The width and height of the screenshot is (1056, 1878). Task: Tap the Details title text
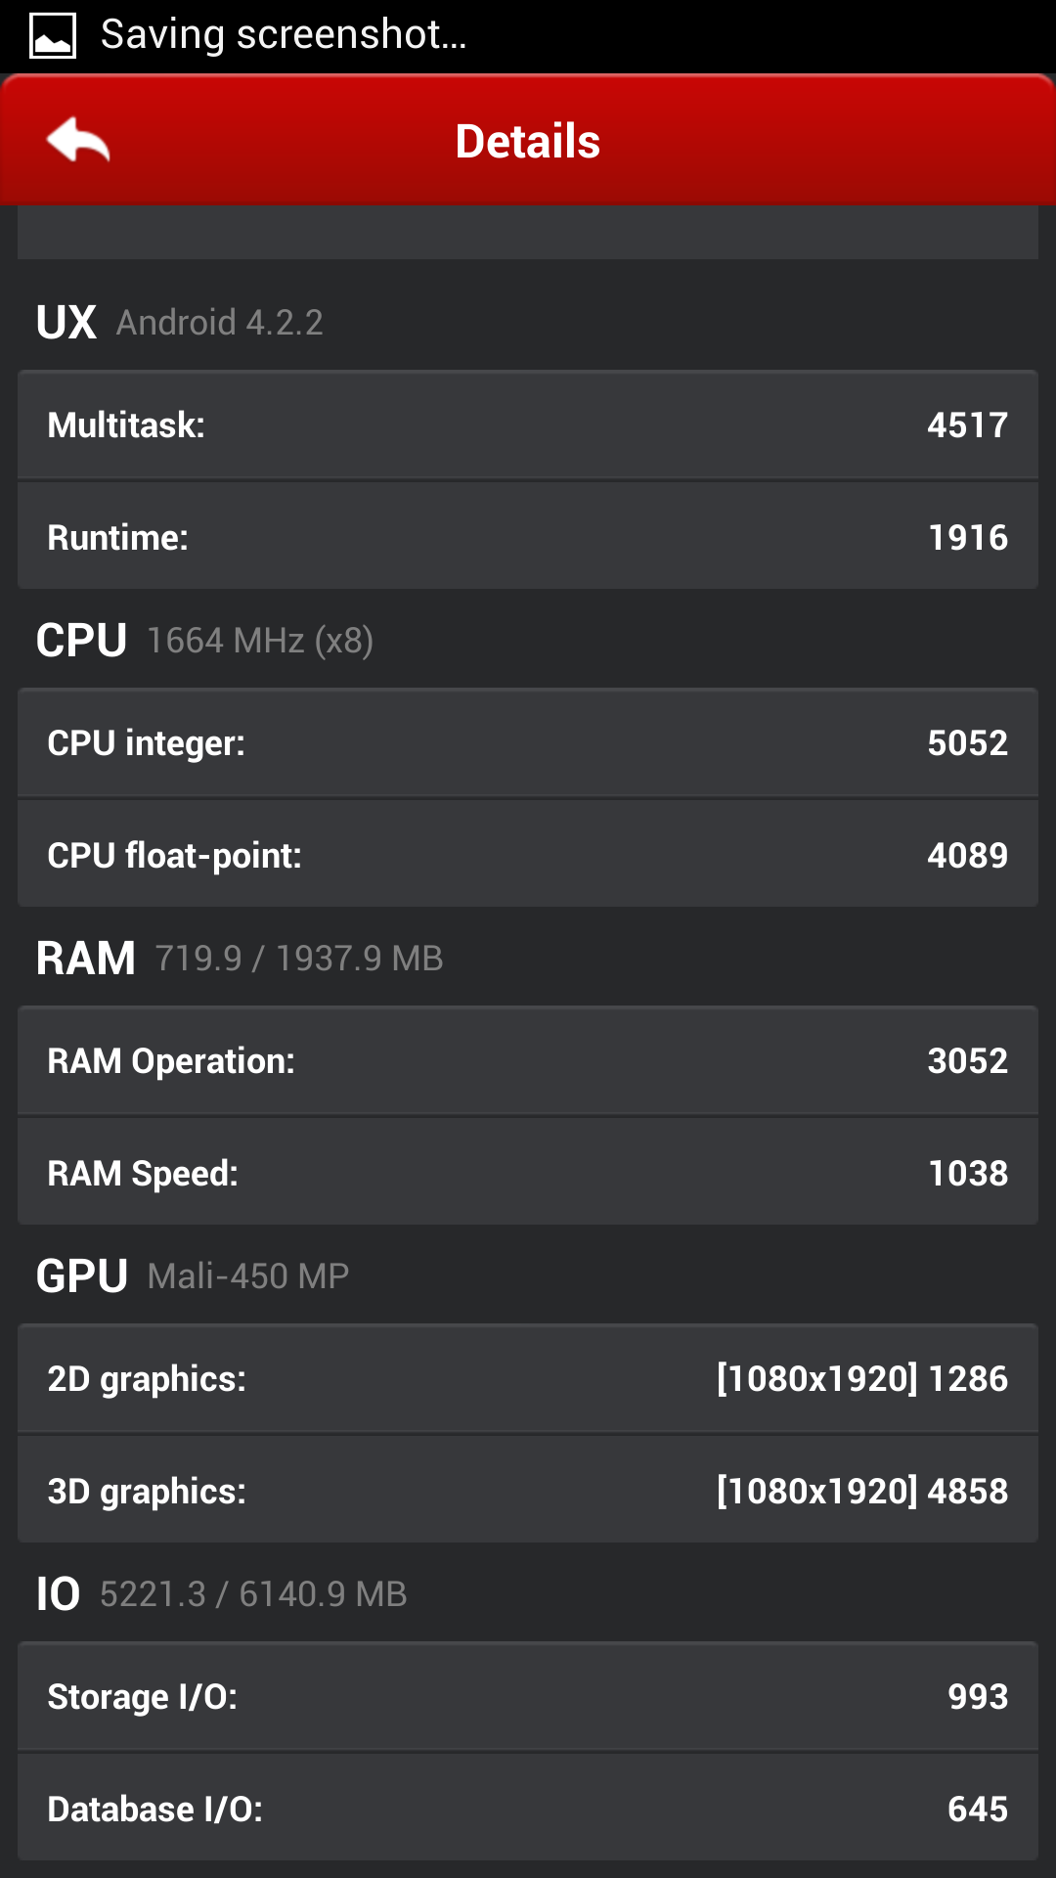pyautogui.click(x=528, y=141)
